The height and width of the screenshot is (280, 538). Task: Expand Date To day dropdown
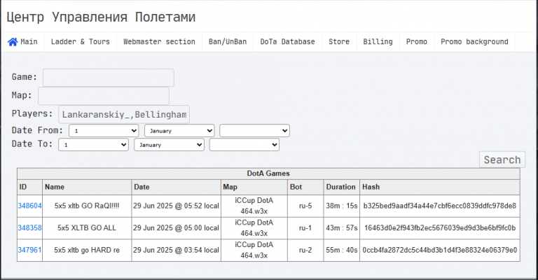(x=94, y=145)
